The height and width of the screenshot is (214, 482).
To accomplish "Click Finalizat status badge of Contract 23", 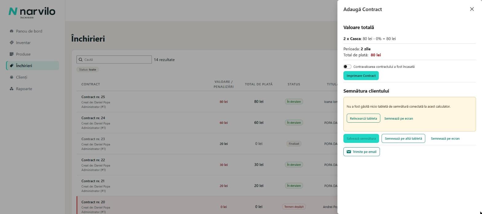I will (294, 143).
